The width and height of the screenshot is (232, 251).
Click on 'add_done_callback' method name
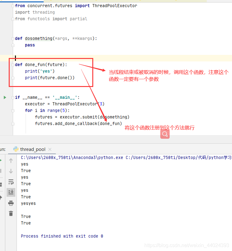coord(76,124)
